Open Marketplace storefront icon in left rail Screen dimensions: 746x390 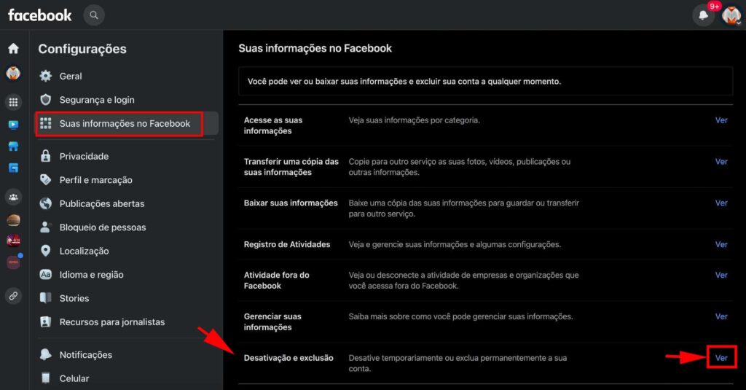pos(13,147)
